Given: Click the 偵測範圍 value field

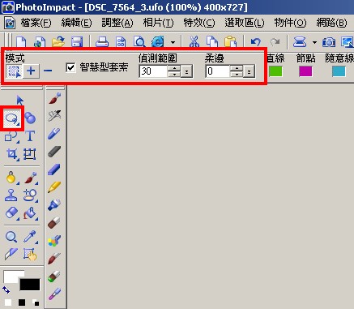Looking at the screenshot, I should (x=153, y=71).
